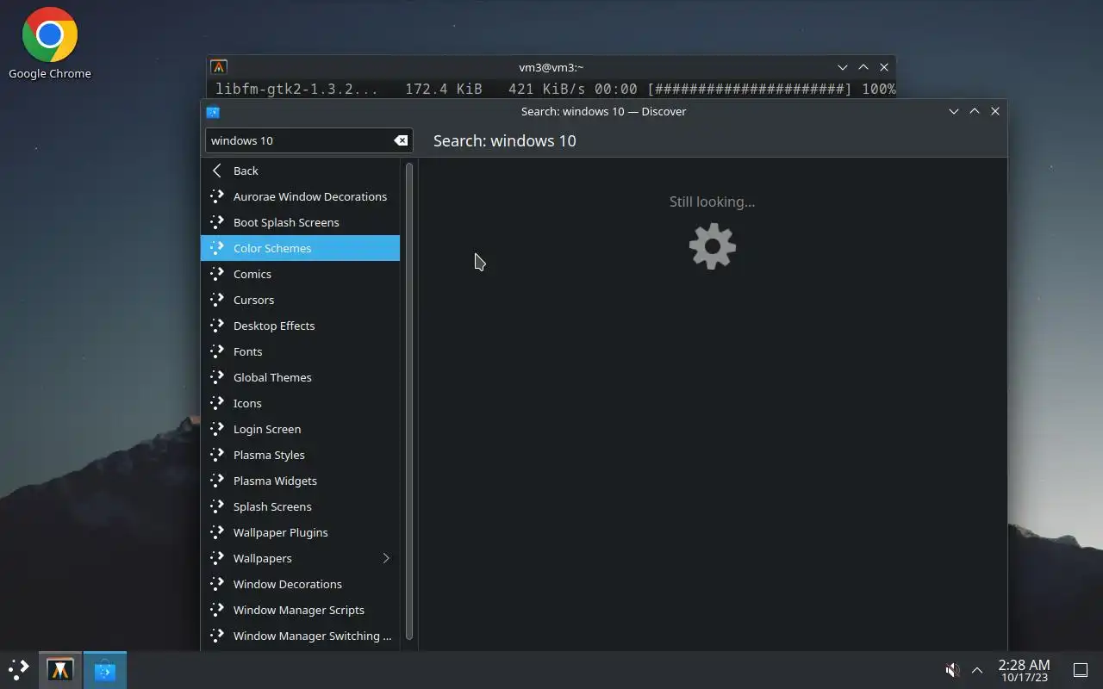Select Color Schemes category
Image resolution: width=1103 pixels, height=689 pixels.
coord(300,248)
